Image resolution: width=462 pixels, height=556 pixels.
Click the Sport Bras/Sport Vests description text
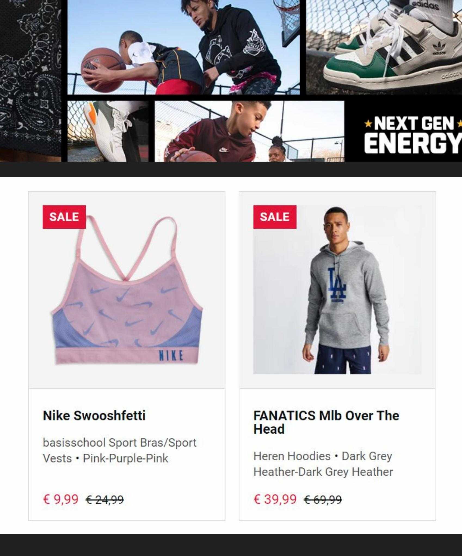tap(120, 451)
